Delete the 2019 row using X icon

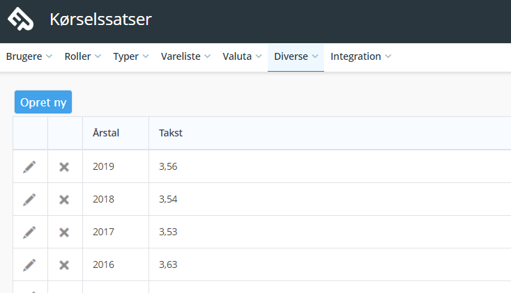[64, 167]
